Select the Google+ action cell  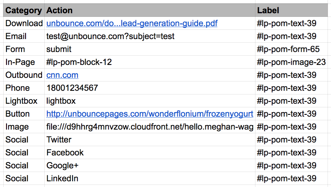62,166
